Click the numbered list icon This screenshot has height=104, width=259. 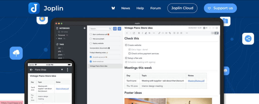pos(178,33)
